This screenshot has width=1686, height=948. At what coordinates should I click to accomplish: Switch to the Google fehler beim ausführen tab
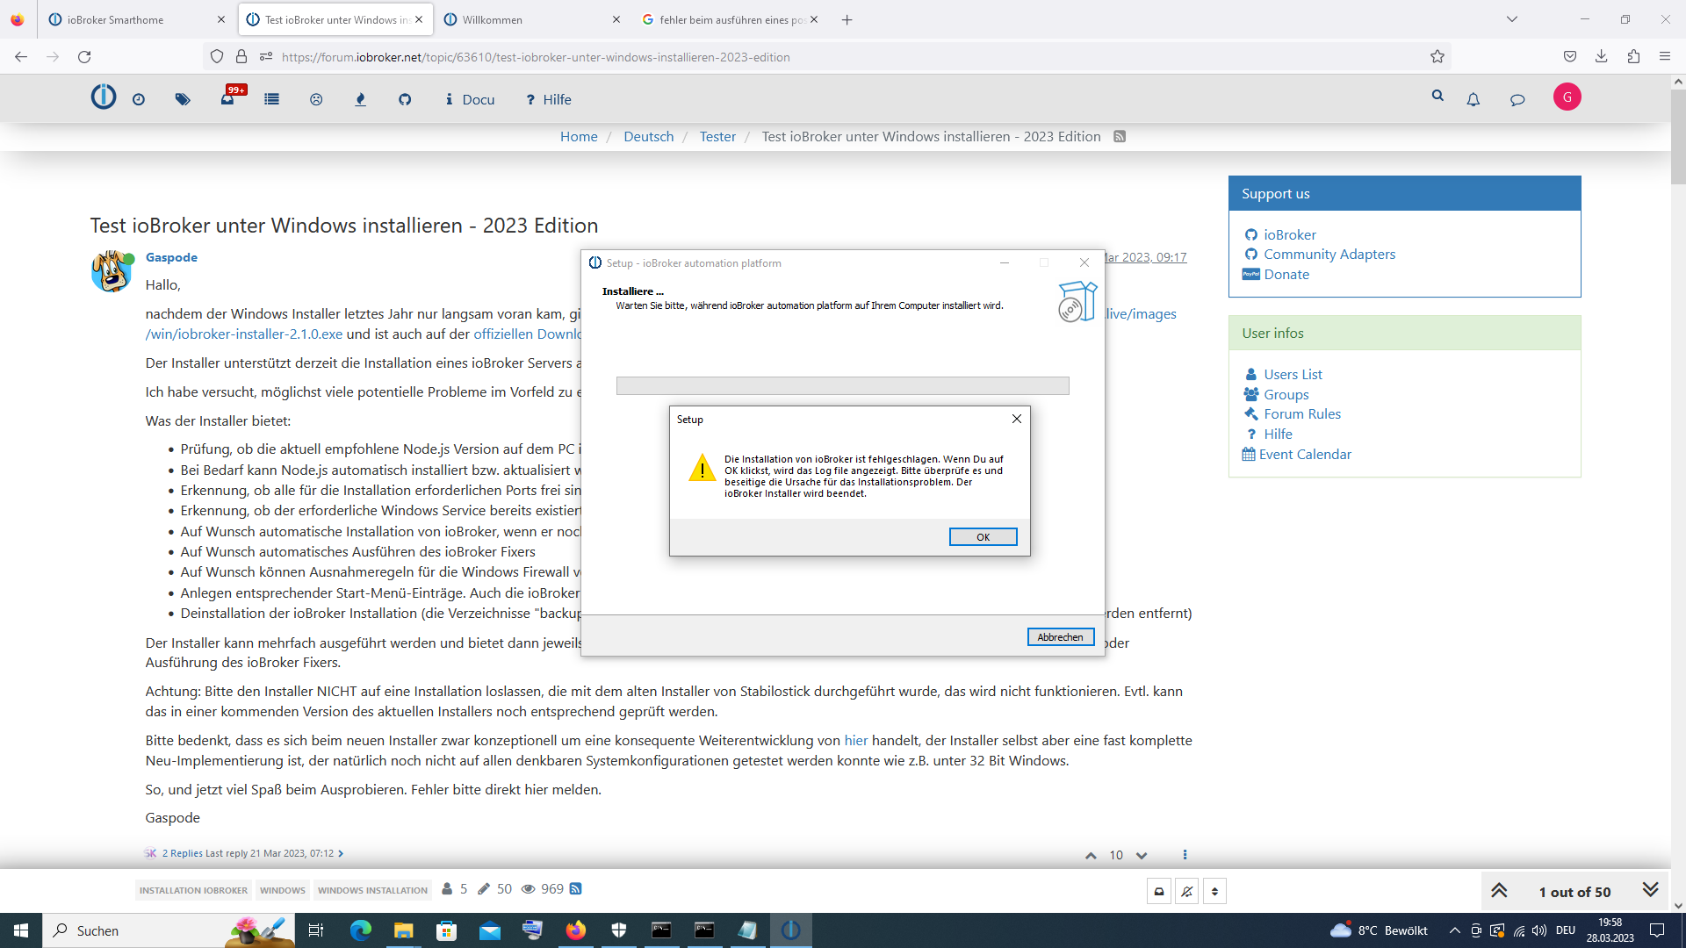click(x=731, y=19)
